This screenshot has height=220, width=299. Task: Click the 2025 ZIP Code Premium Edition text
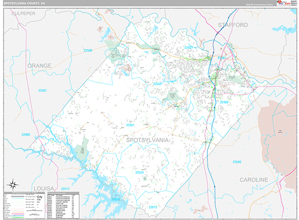point(259,4)
